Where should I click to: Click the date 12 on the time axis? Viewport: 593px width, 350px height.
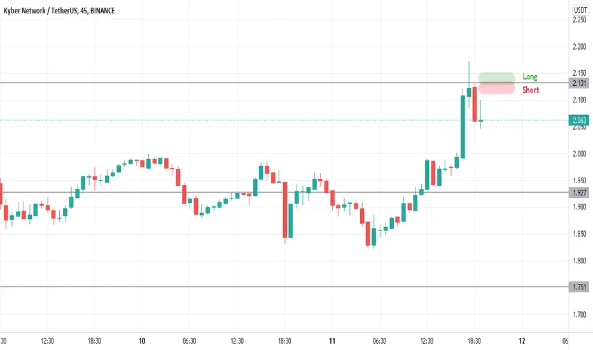(522, 341)
